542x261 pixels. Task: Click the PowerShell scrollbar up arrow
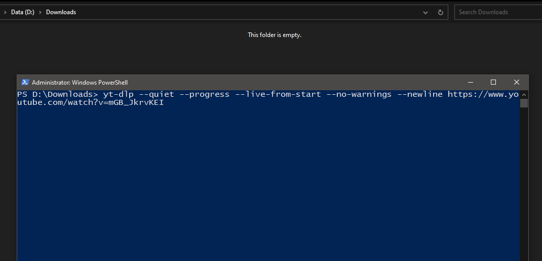pos(524,94)
